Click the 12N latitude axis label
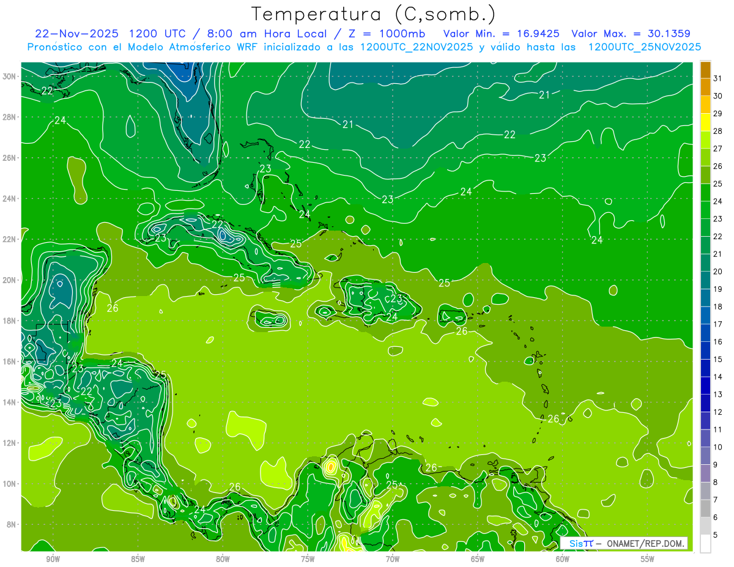Image resolution: width=734 pixels, height=567 pixels. point(10,443)
